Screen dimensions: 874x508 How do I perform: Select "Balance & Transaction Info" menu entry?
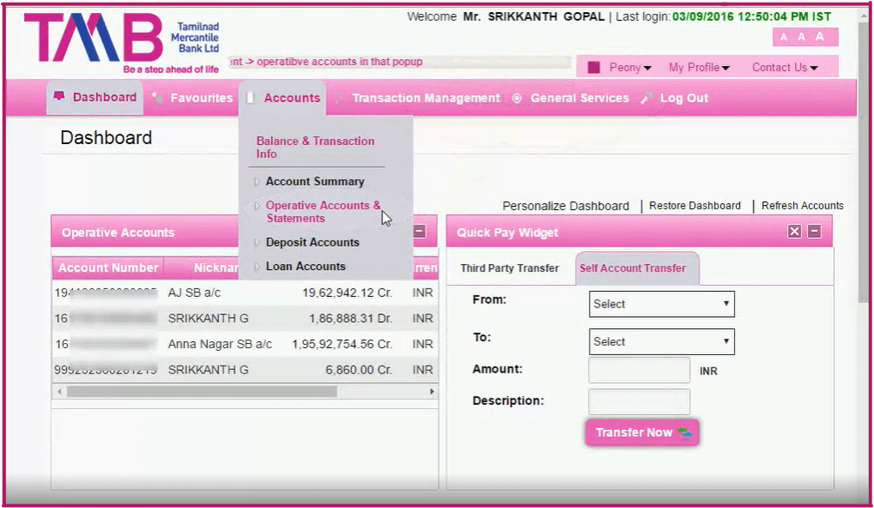[316, 146]
